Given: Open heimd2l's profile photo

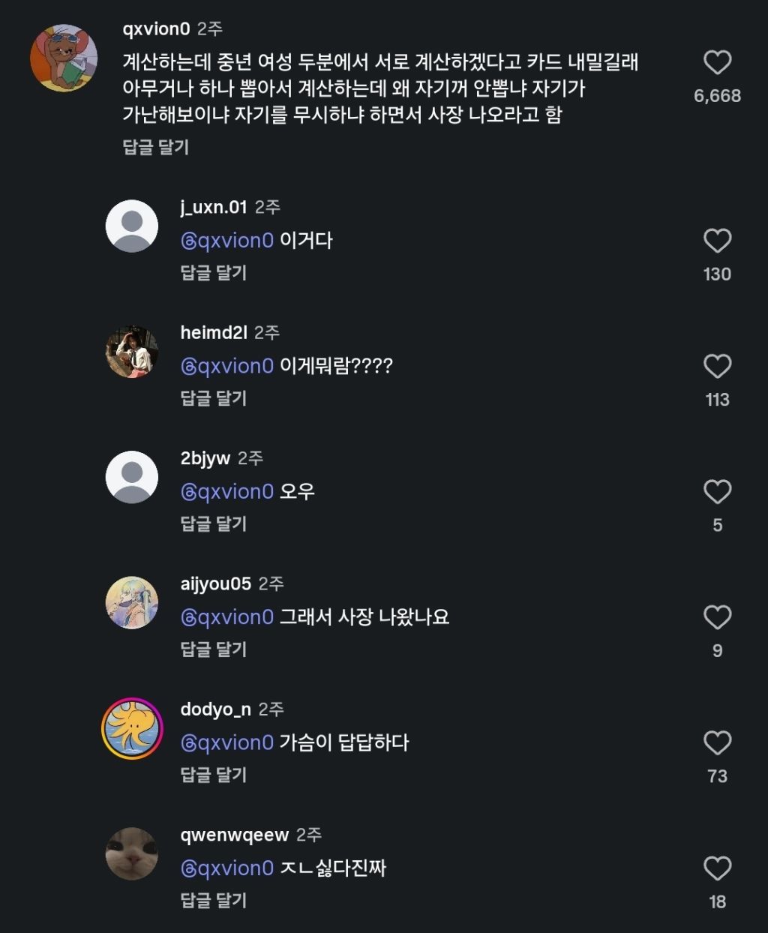Looking at the screenshot, I should click(x=132, y=352).
